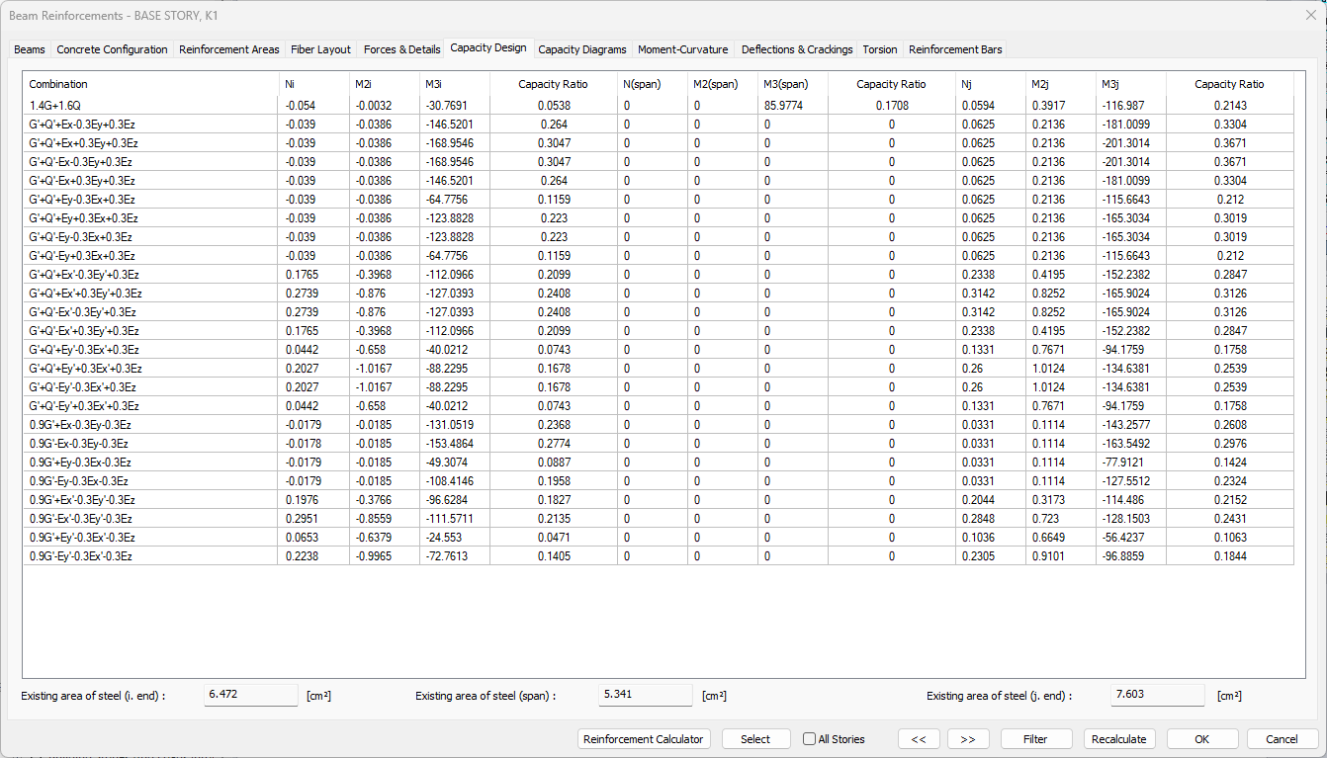Cancel the dialog
This screenshot has height=758, width=1327.
tap(1282, 739)
